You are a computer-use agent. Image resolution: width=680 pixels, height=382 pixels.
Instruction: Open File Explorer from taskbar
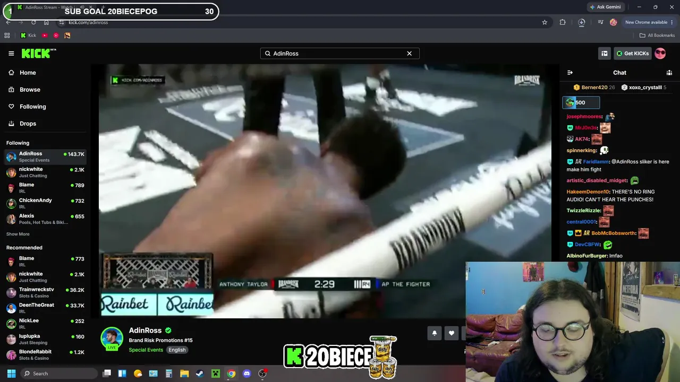(x=184, y=374)
